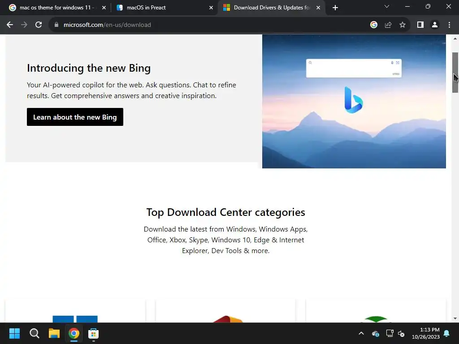Bookmark this page with the star
Screen dimensions: 459x344
pos(403,25)
